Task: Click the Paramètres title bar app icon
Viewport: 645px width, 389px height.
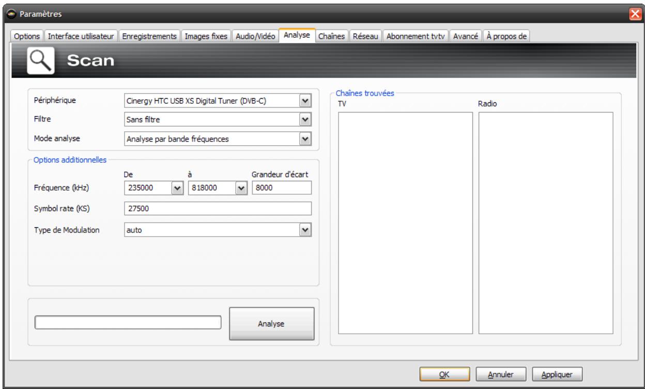Action: click(11, 14)
